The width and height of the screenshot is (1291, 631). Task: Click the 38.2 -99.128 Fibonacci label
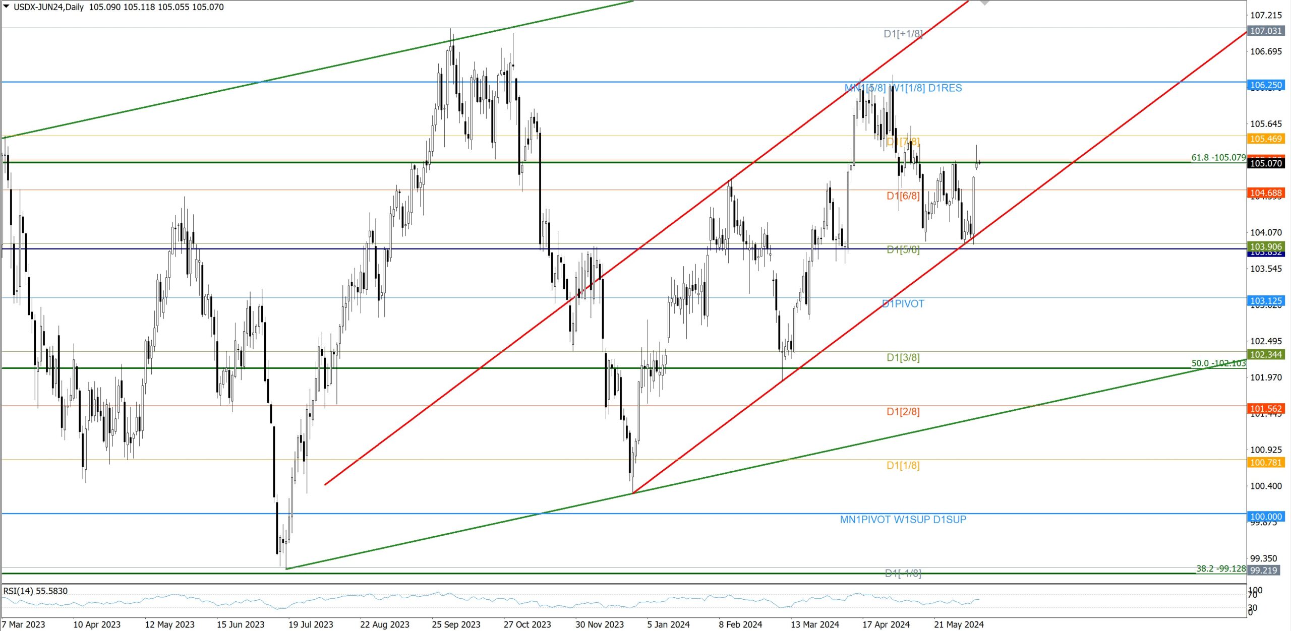click(1220, 569)
